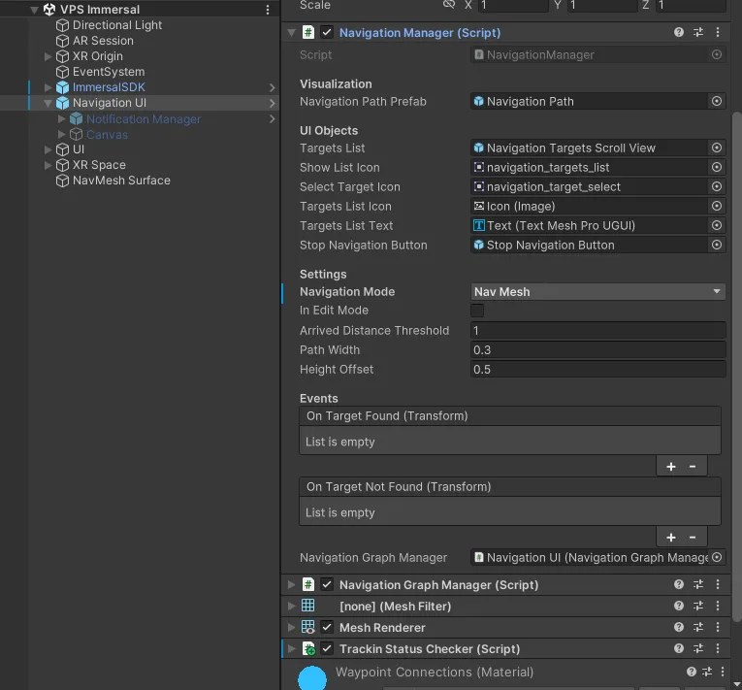Disable the Mesh Renderer component checkbox

(327, 628)
